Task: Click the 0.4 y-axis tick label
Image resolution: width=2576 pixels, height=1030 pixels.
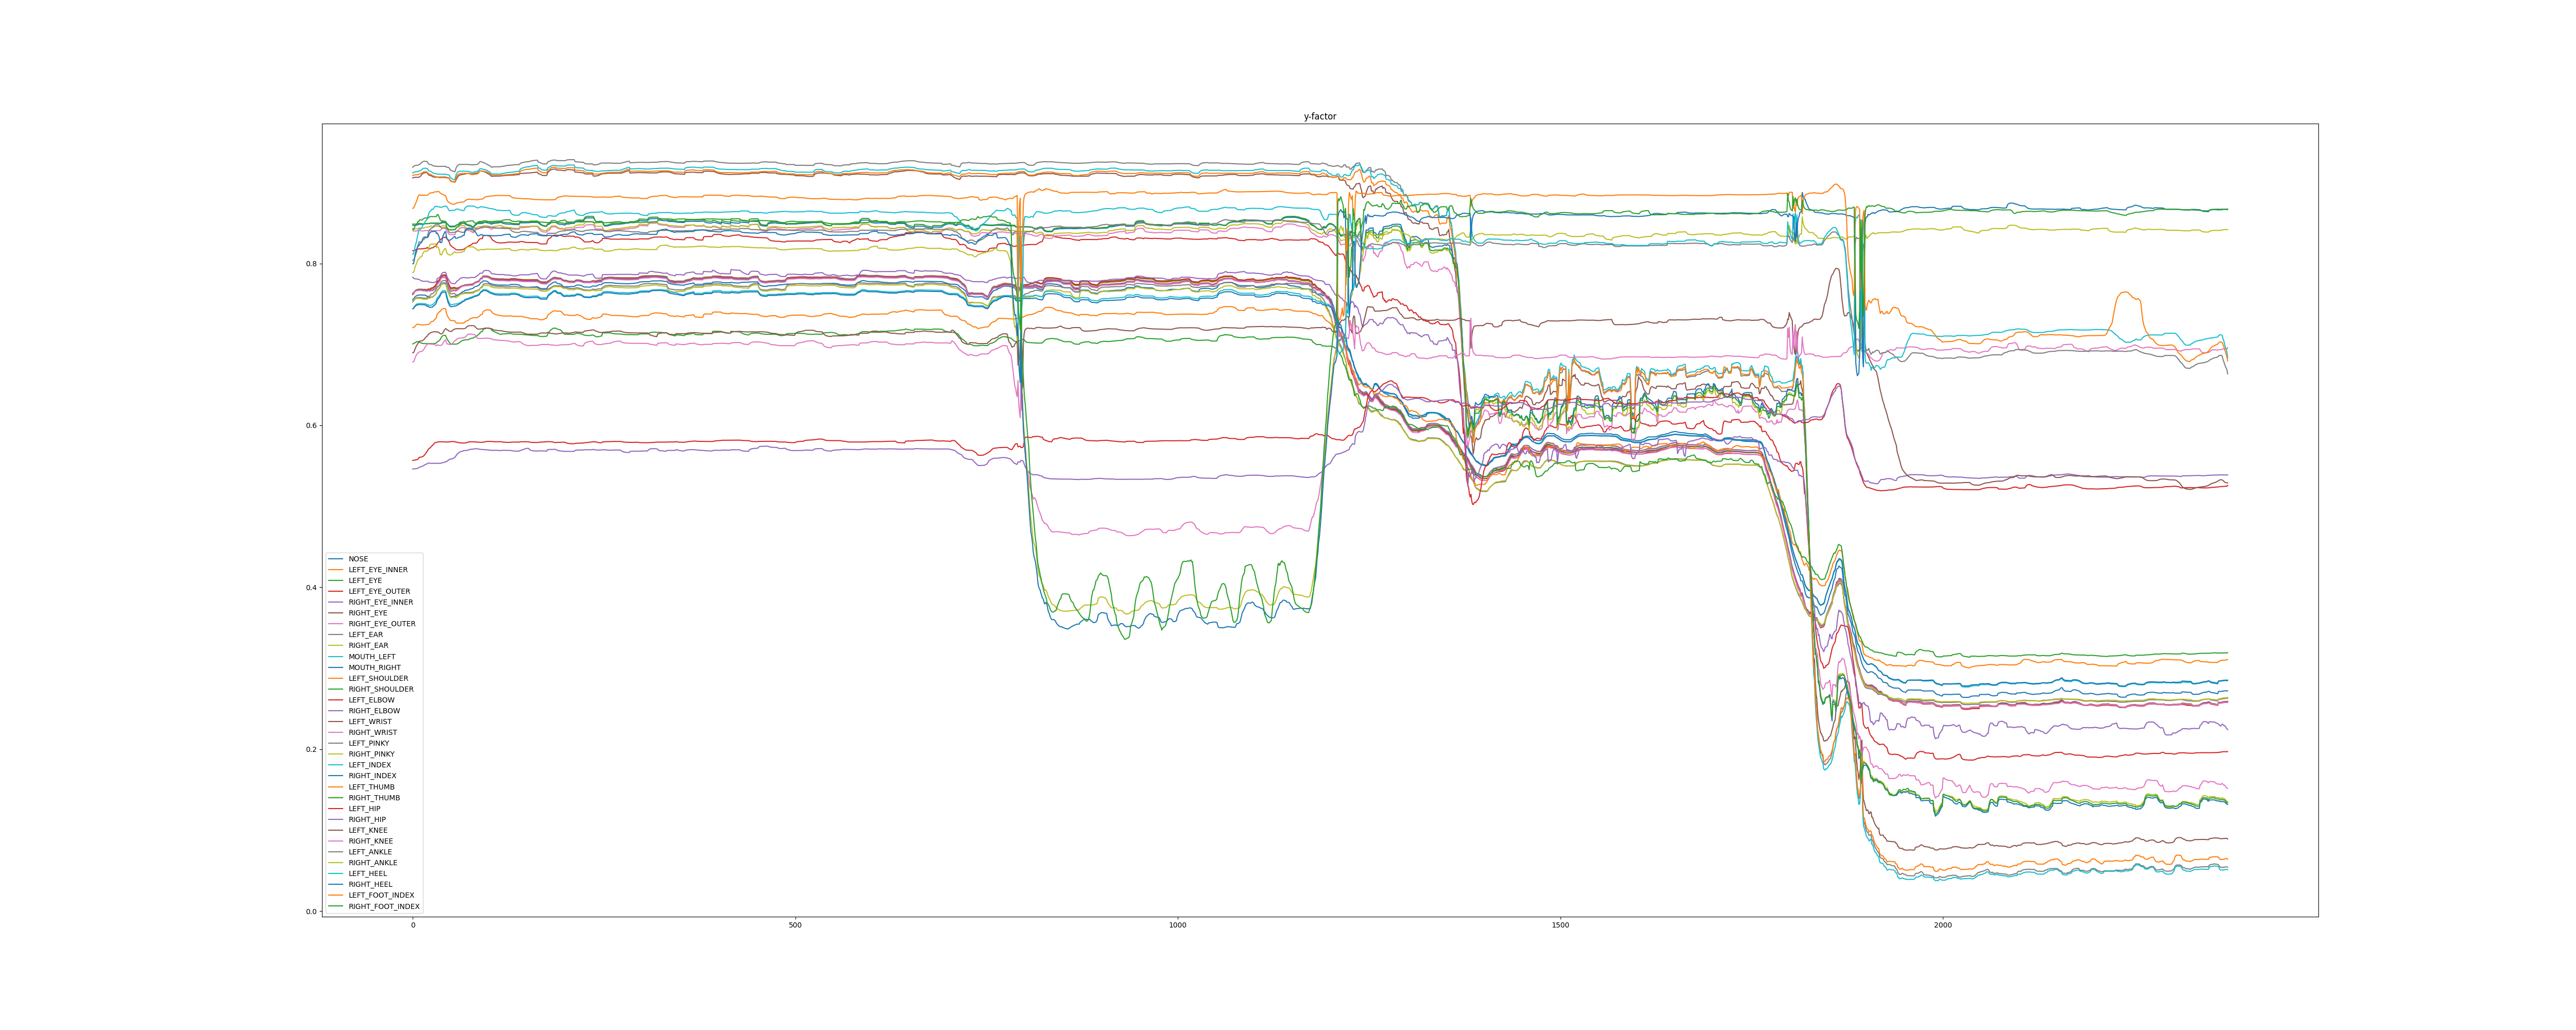Action: (x=311, y=588)
